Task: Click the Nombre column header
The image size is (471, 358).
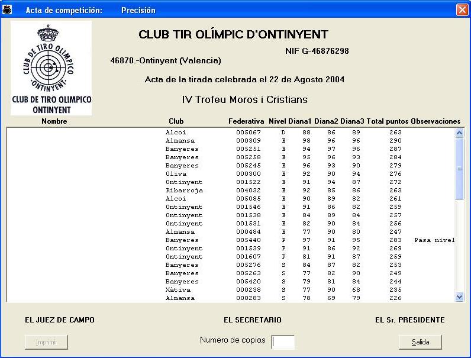Action: [54, 121]
